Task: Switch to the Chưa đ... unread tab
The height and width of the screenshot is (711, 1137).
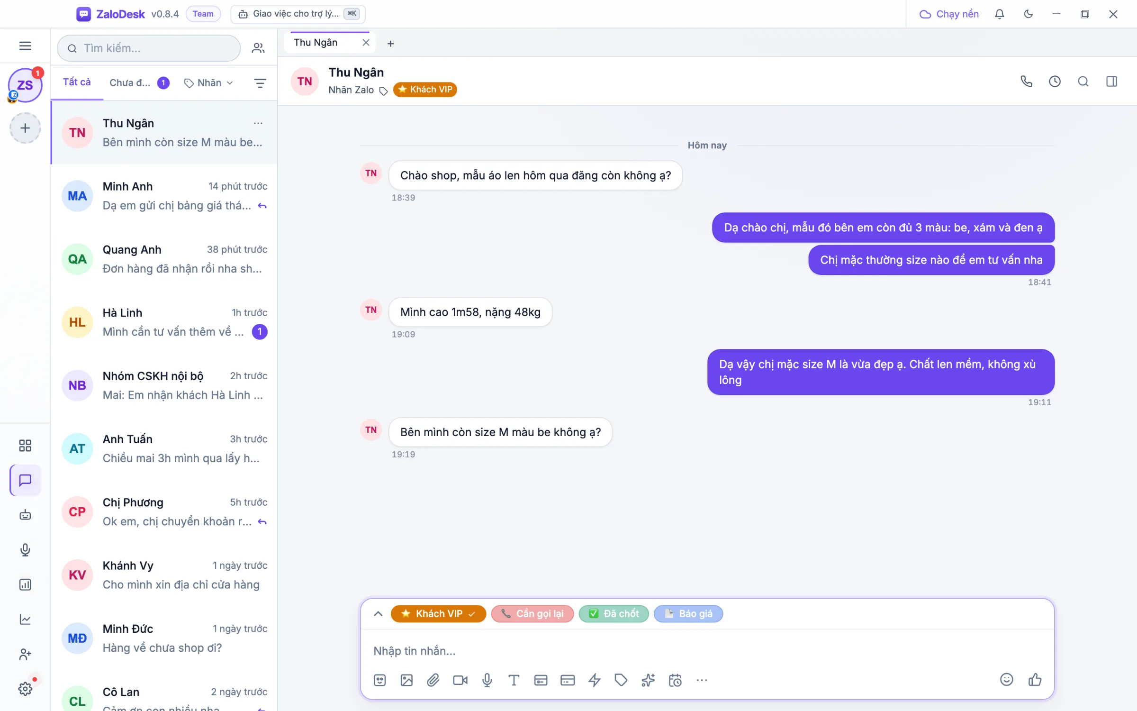Action: (x=139, y=83)
